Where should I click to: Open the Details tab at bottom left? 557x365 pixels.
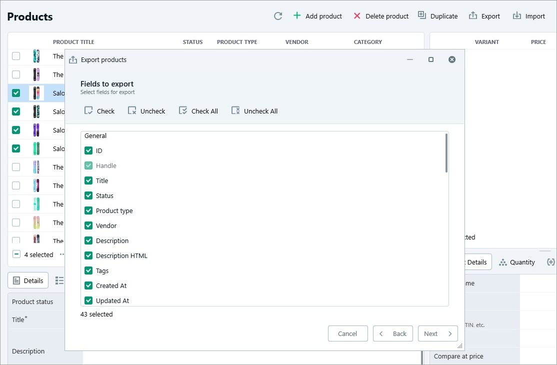28,280
